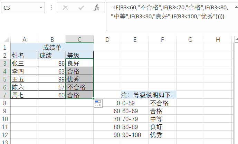Select the cell containing 李四
The height and width of the screenshot is (144, 238).
[x=24, y=71]
